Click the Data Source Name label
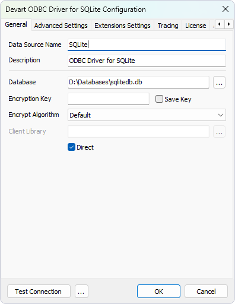Viewport: 235px width, 304px height. [35, 45]
